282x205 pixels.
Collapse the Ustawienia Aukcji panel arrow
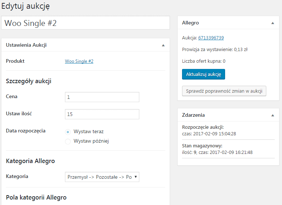coord(163,45)
